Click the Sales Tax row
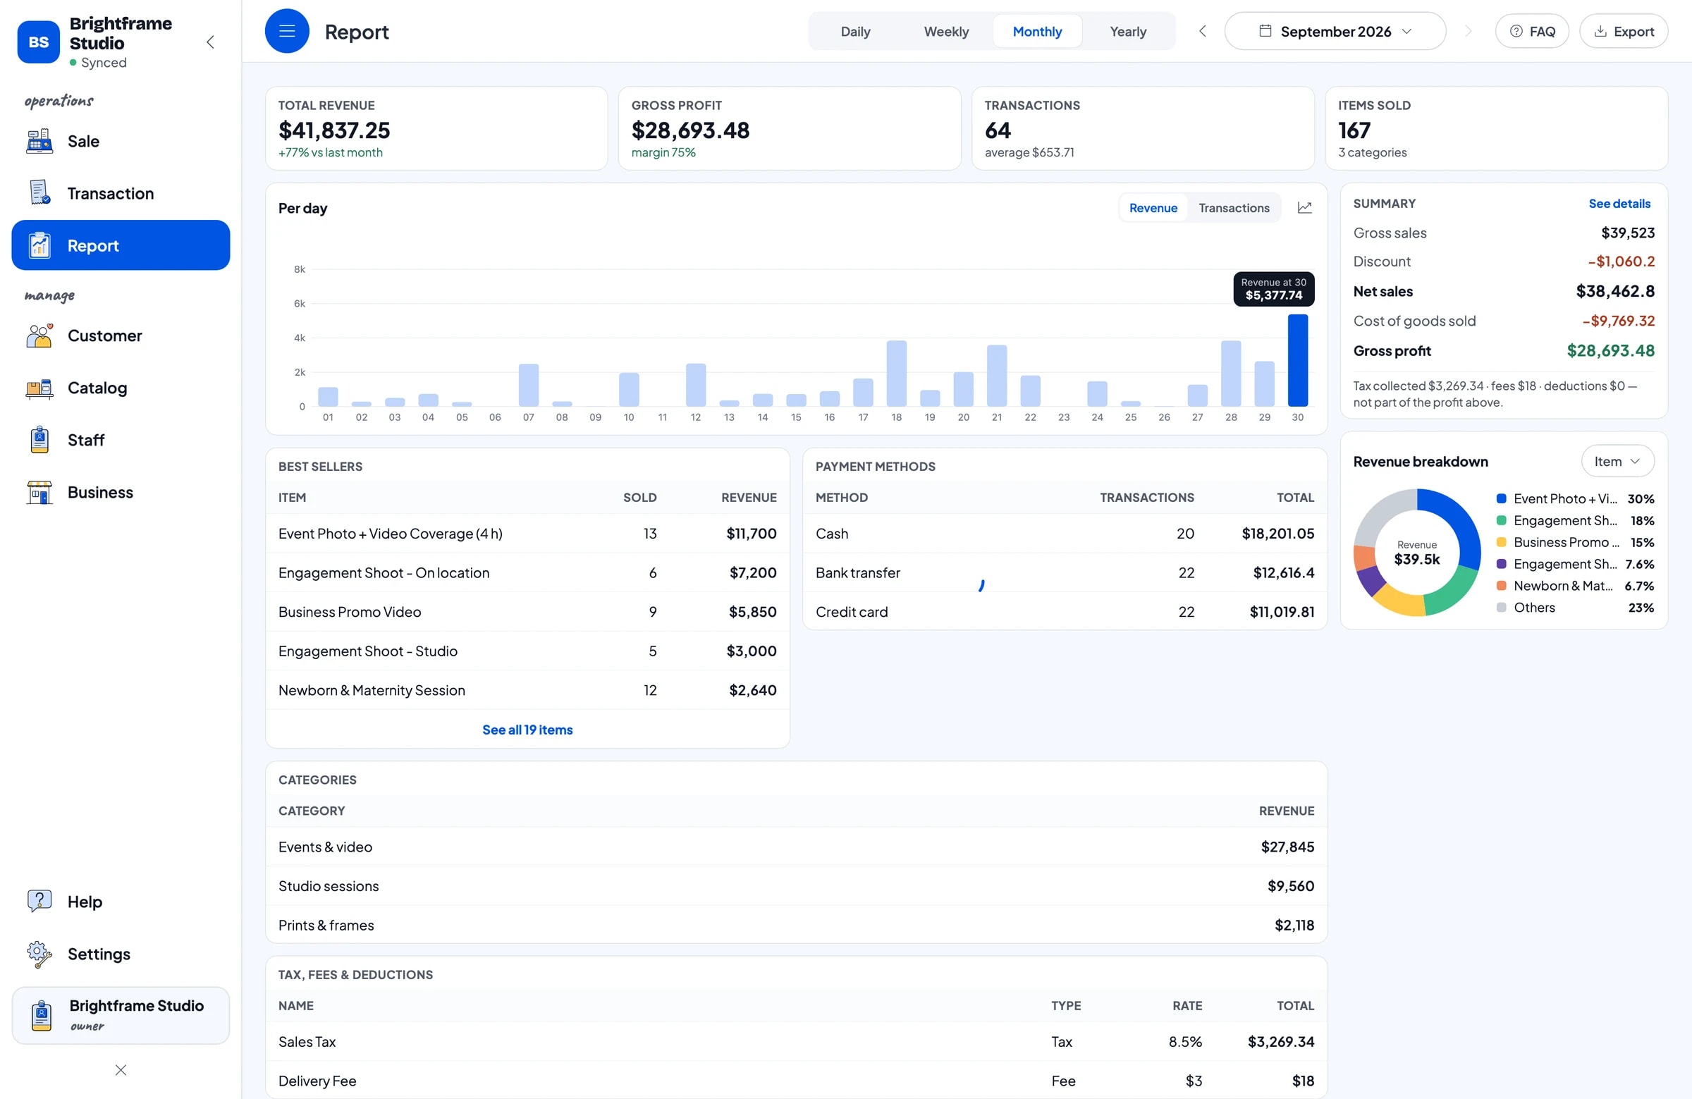1692x1099 pixels. click(796, 1041)
